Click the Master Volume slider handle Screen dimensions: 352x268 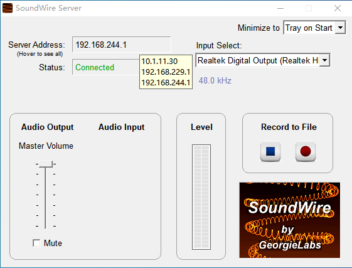[46, 164]
